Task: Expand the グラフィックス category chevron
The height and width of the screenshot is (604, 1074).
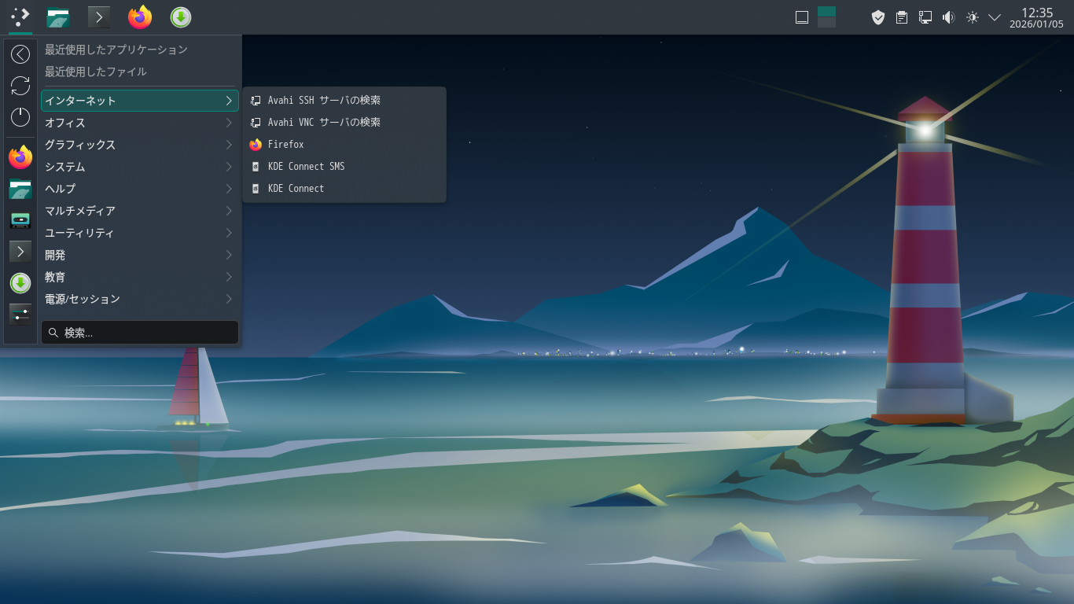Action: tap(229, 145)
